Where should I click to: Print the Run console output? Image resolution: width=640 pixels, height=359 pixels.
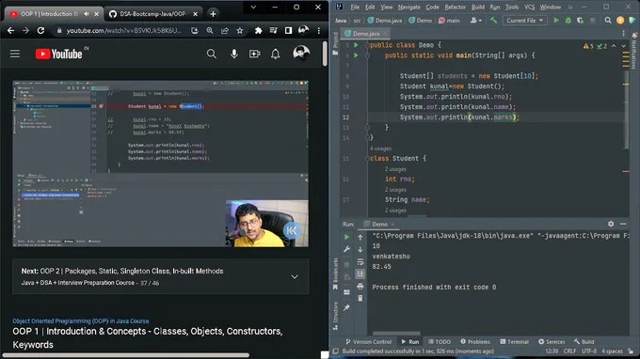tap(360, 286)
